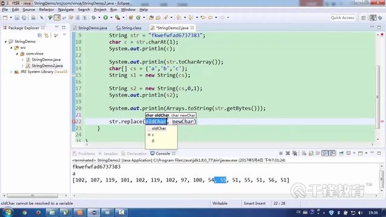Image resolution: width=386 pixels, height=217 pixels.
Task: Click newChar parameter placeholder on line 22
Action: pos(183,122)
